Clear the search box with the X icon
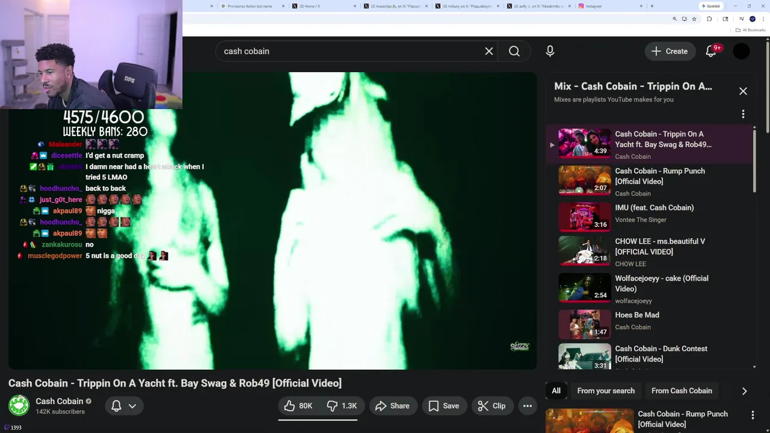Screen dimensions: 770x433 coord(489,51)
